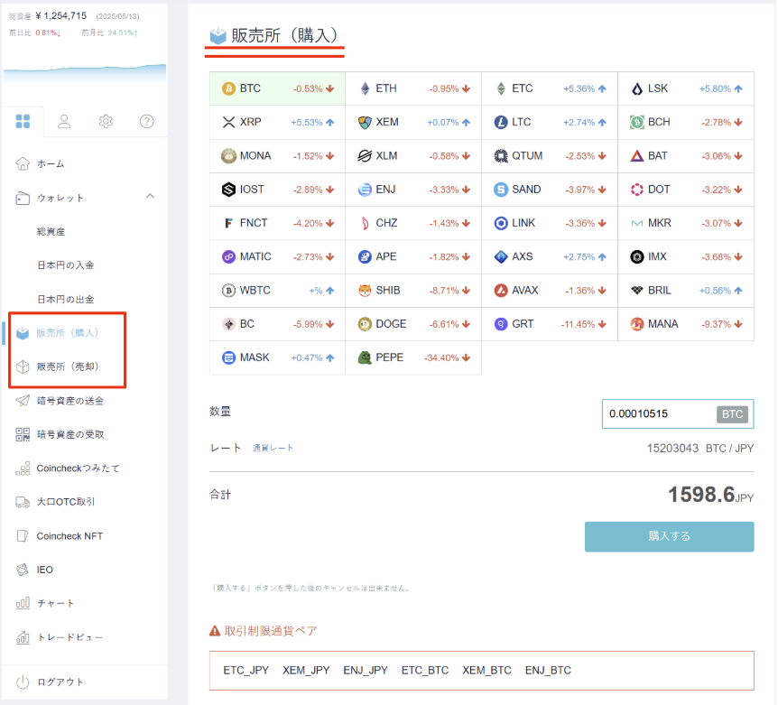This screenshot has height=705, width=778.
Task: Click the DOT coin icon
Action: click(637, 190)
